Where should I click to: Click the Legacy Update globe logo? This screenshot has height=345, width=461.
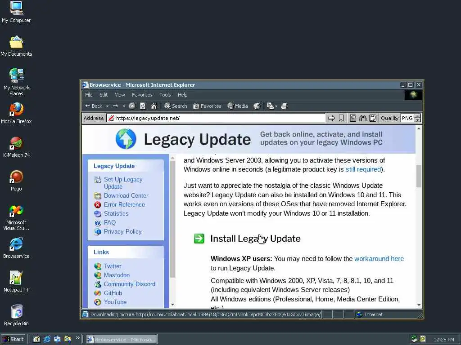coord(126,139)
